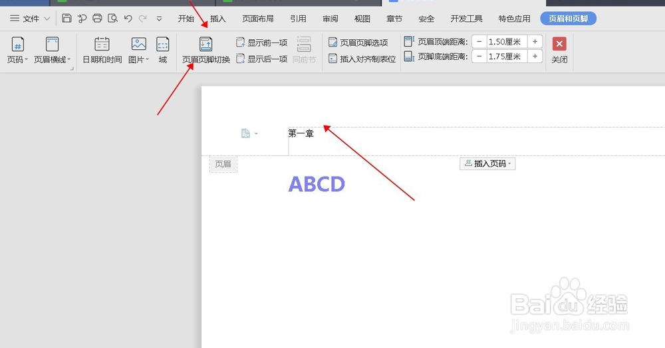This screenshot has height=348, width=665.
Task: Click the 同前节 button
Action: (x=304, y=50)
